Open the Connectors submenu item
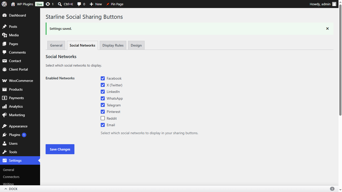 tap(11, 177)
